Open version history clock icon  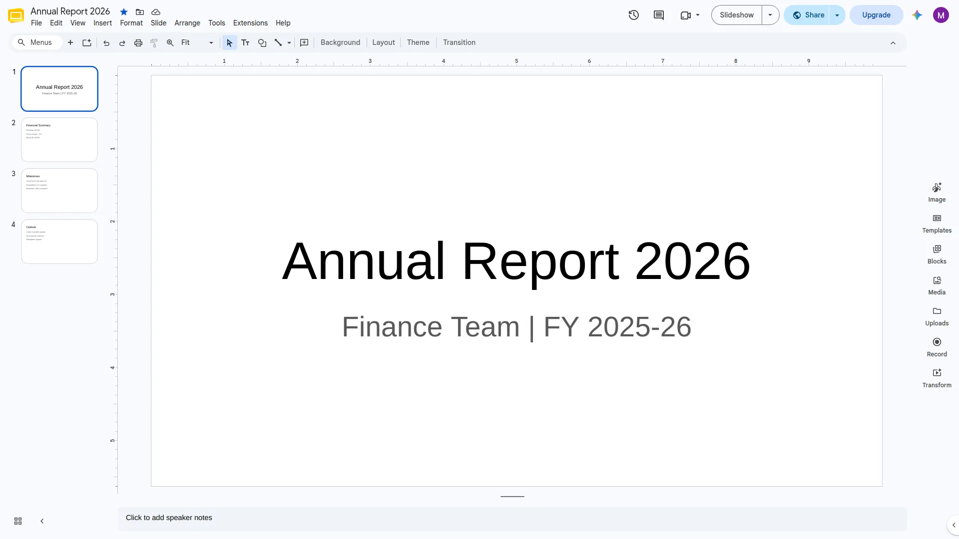[x=633, y=15]
